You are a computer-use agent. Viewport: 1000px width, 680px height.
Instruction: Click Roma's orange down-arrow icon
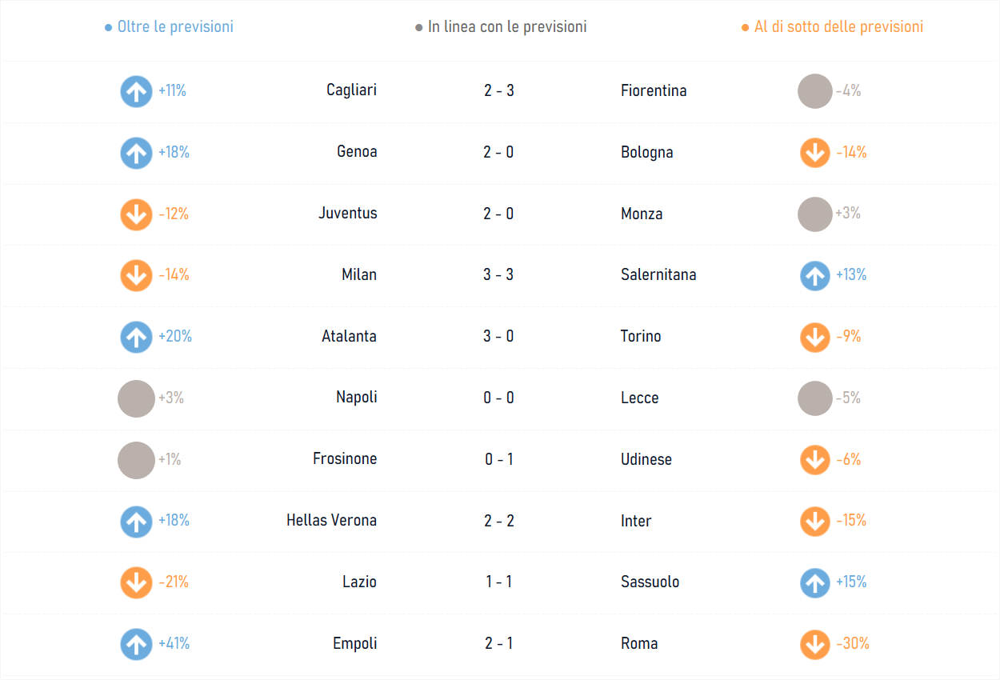pos(815,644)
